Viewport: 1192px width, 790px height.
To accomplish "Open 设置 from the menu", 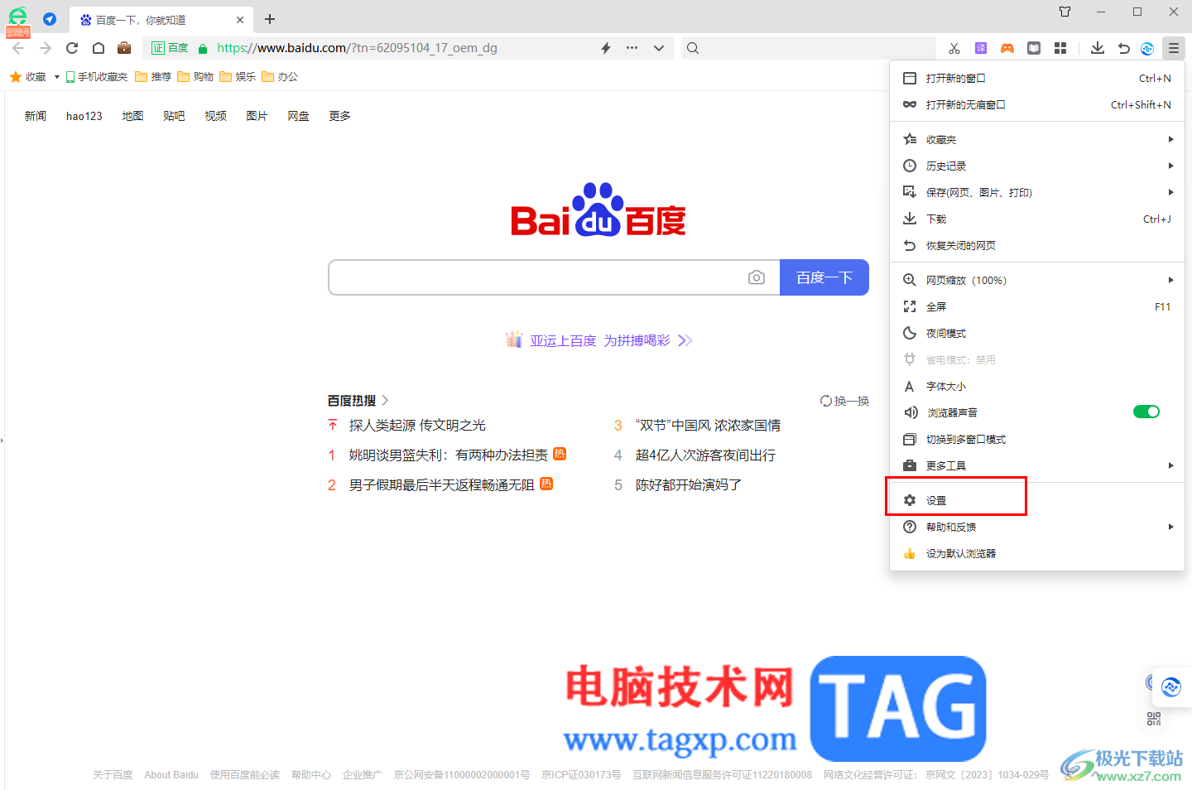I will (1037, 500).
